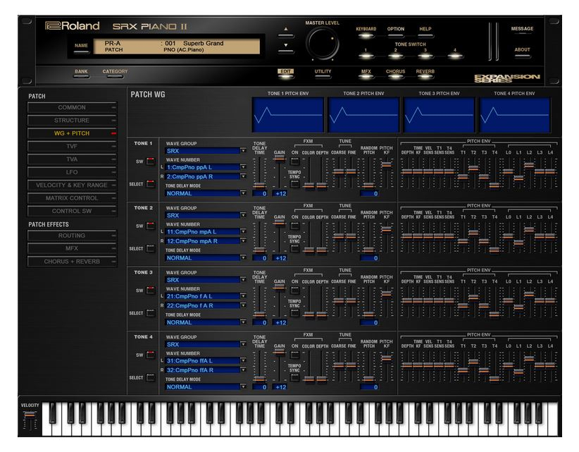This screenshot has height=452, width=579.
Task: Toggle Tone 2 FXM On button
Action: 294,226
